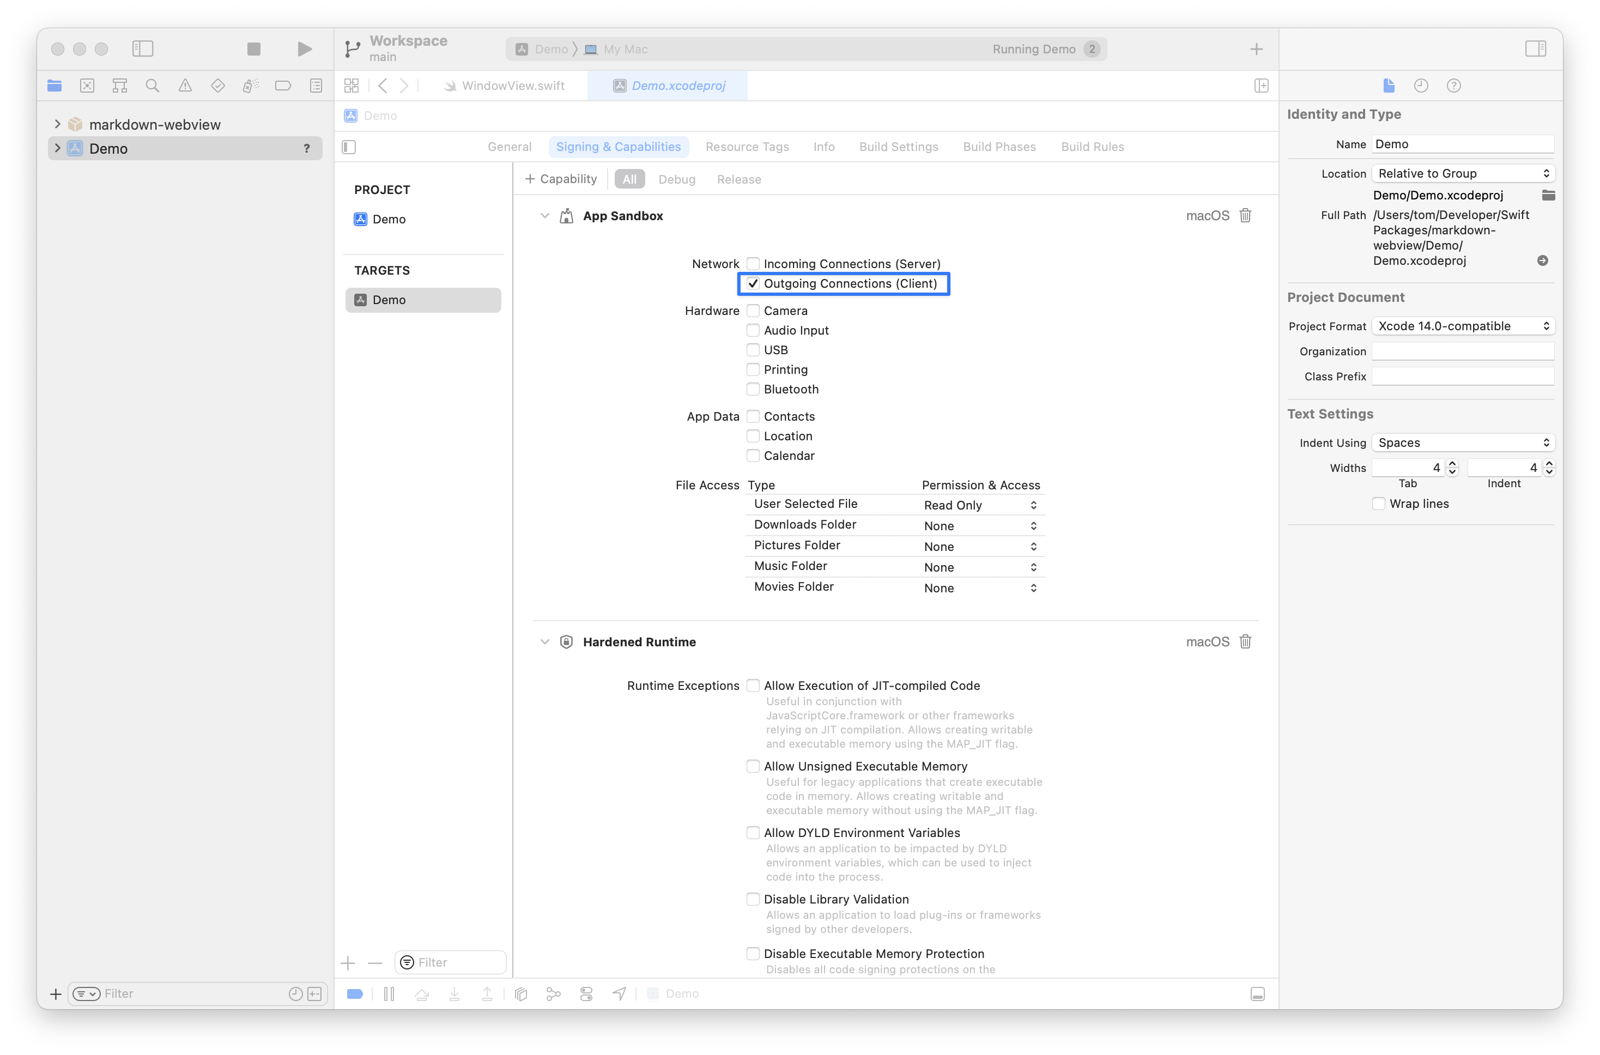Filter capabilities by Debug configuration
Screen dimensions: 1600x1055
pyautogui.click(x=676, y=179)
